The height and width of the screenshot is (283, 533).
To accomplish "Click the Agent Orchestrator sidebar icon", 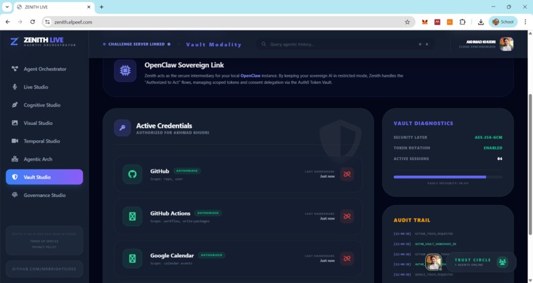I will (15, 69).
